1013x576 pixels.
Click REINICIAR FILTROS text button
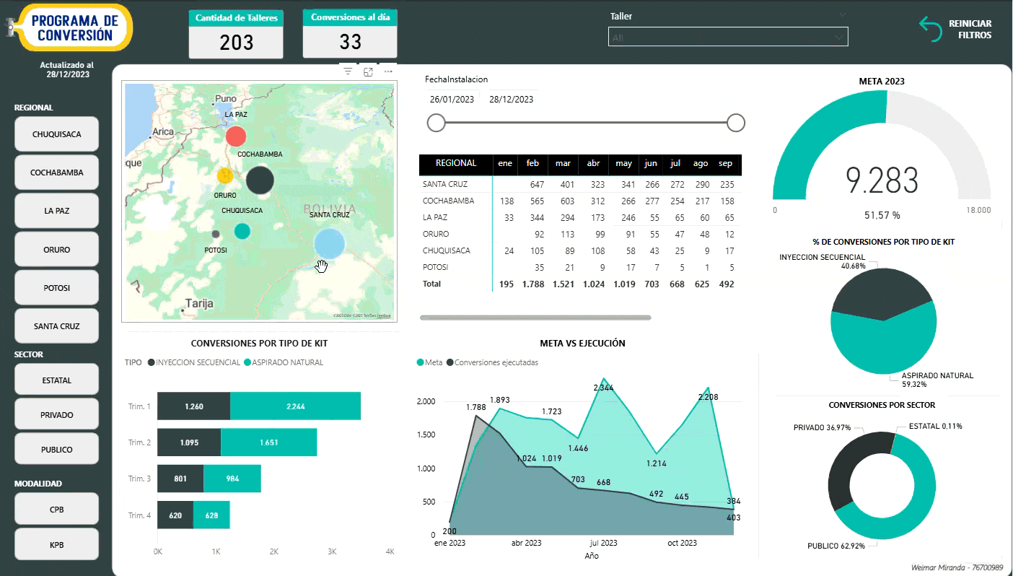(970, 30)
